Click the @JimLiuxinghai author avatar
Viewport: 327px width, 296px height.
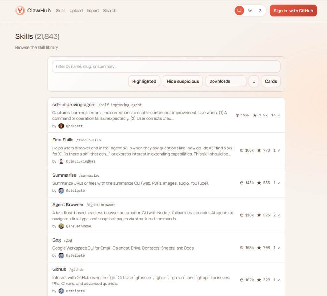[61, 161]
